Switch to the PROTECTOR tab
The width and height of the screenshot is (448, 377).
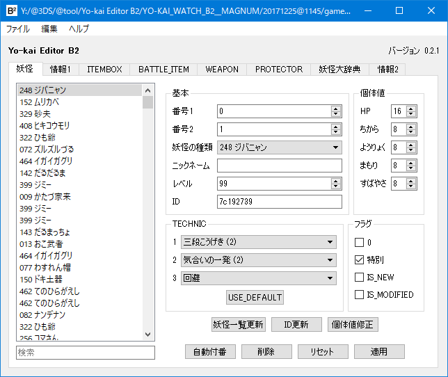click(x=279, y=70)
